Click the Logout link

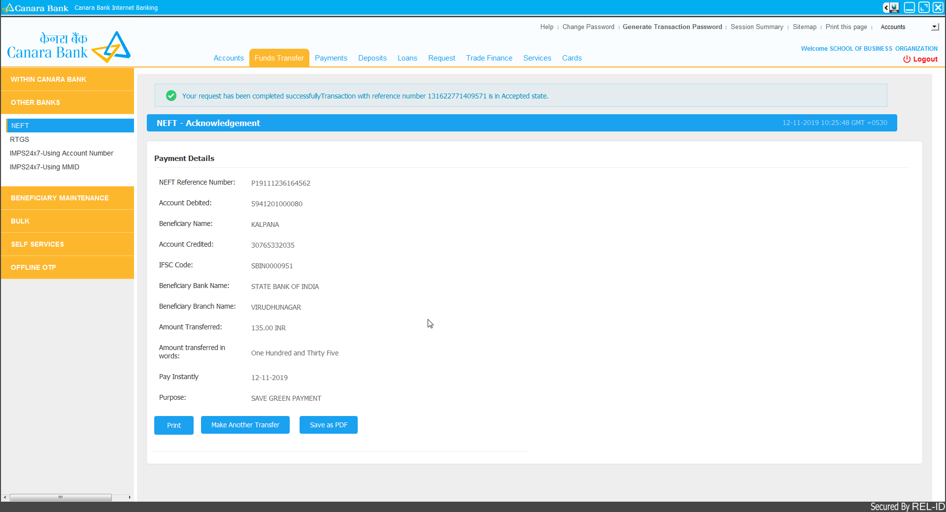pos(925,59)
